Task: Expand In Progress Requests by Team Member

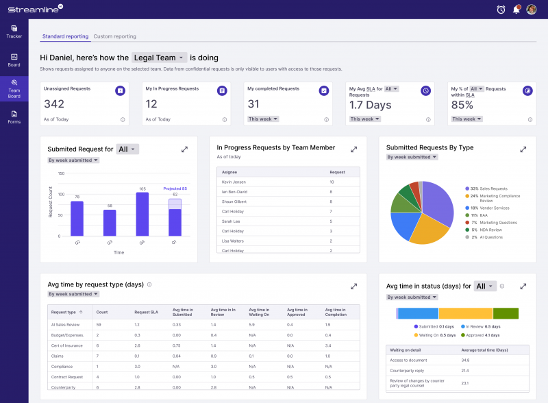Action: 353,149
